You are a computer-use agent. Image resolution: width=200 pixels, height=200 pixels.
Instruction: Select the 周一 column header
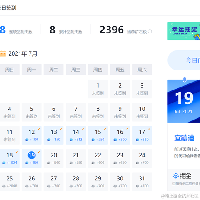coord(32,70)
